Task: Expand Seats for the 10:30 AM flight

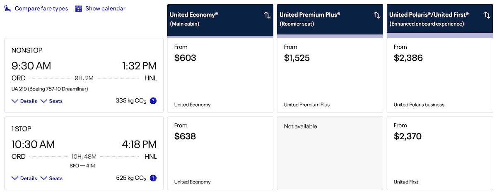Action: pos(52,178)
